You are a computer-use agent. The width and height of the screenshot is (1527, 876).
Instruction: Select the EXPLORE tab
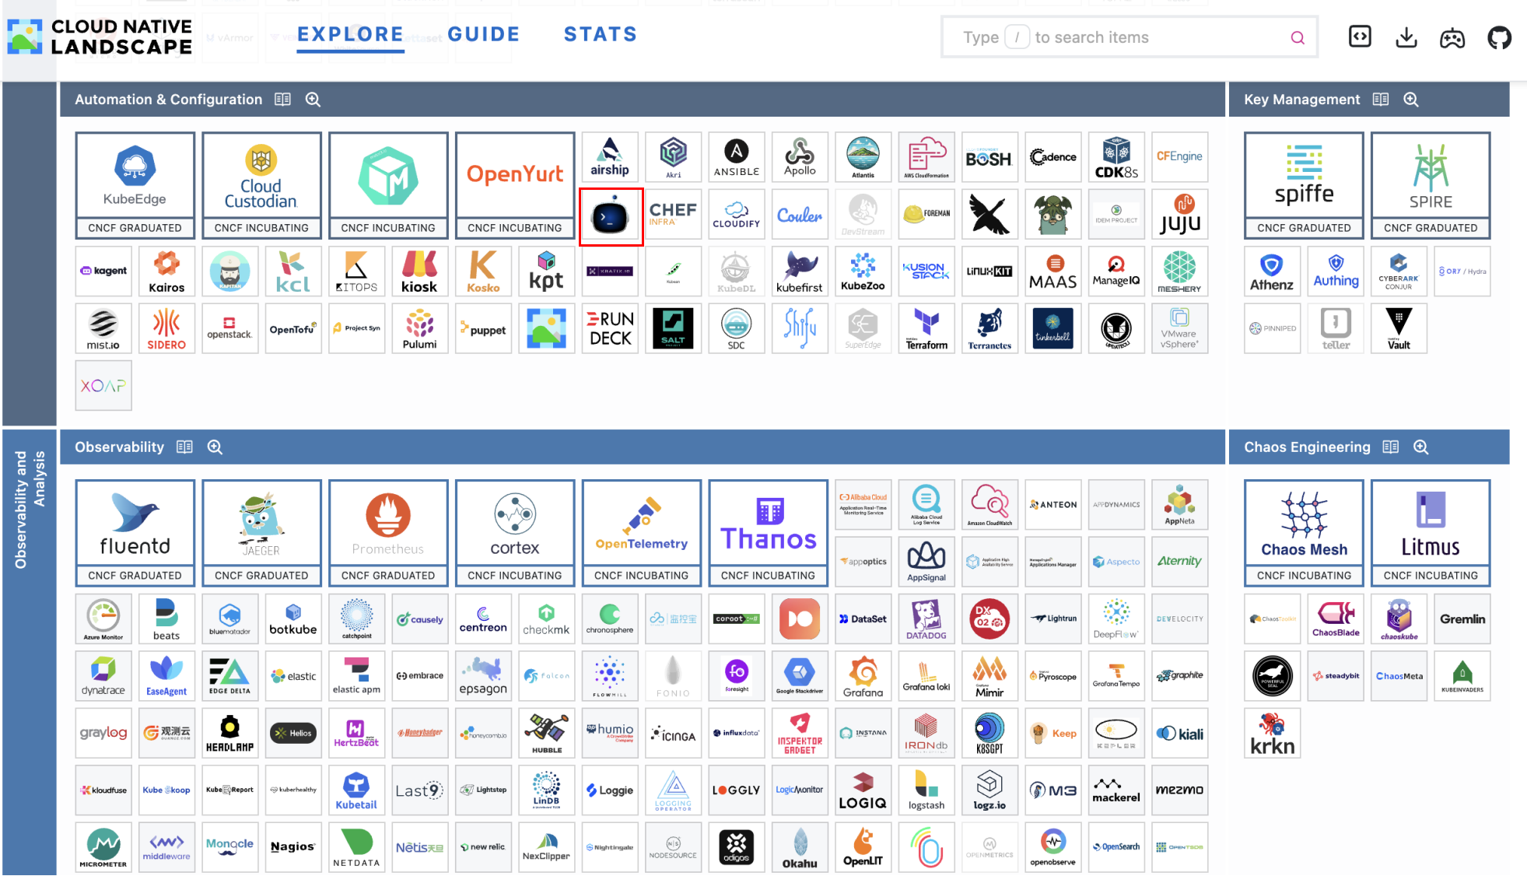pos(350,34)
